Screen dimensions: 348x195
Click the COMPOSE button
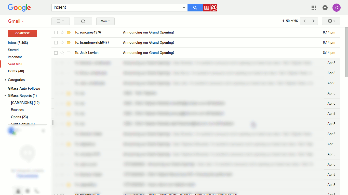[x=22, y=33]
